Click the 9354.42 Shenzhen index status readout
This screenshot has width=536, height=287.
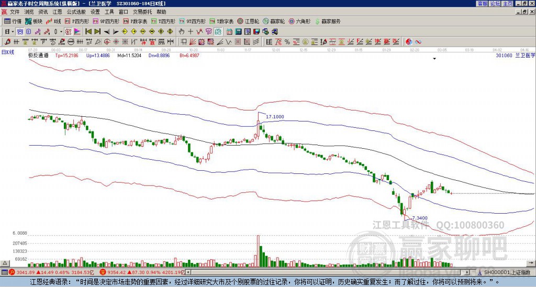pyautogui.click(x=117, y=272)
